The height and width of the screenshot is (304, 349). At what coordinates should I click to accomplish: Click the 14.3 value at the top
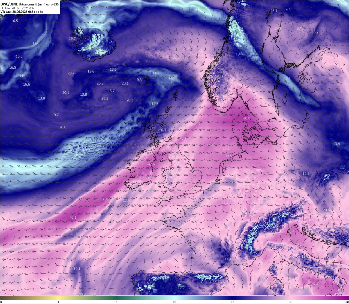click(x=287, y=10)
